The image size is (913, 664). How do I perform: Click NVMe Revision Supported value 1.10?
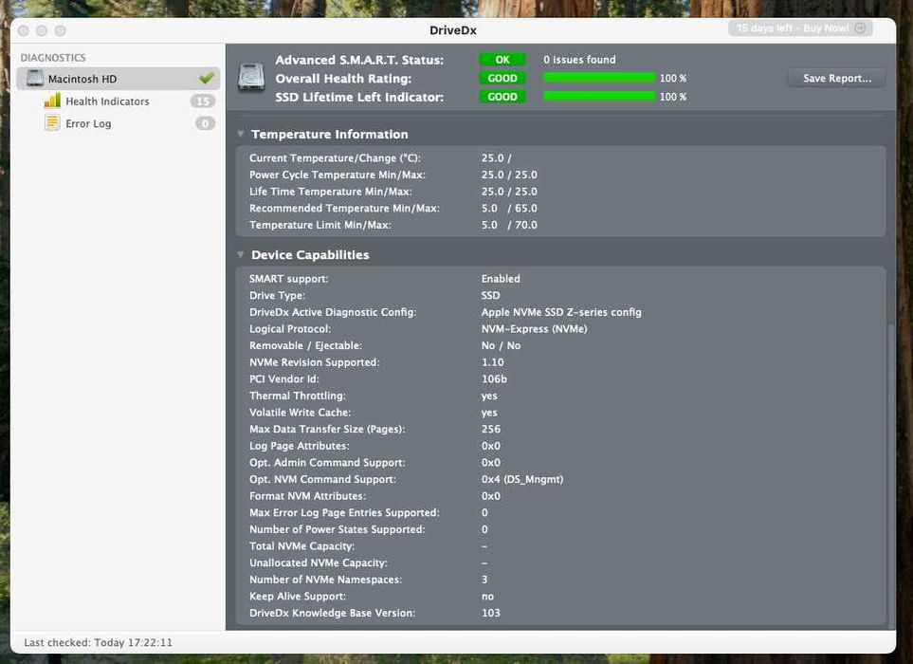(493, 362)
